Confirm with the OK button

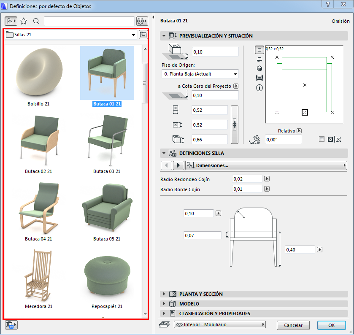click(x=331, y=325)
